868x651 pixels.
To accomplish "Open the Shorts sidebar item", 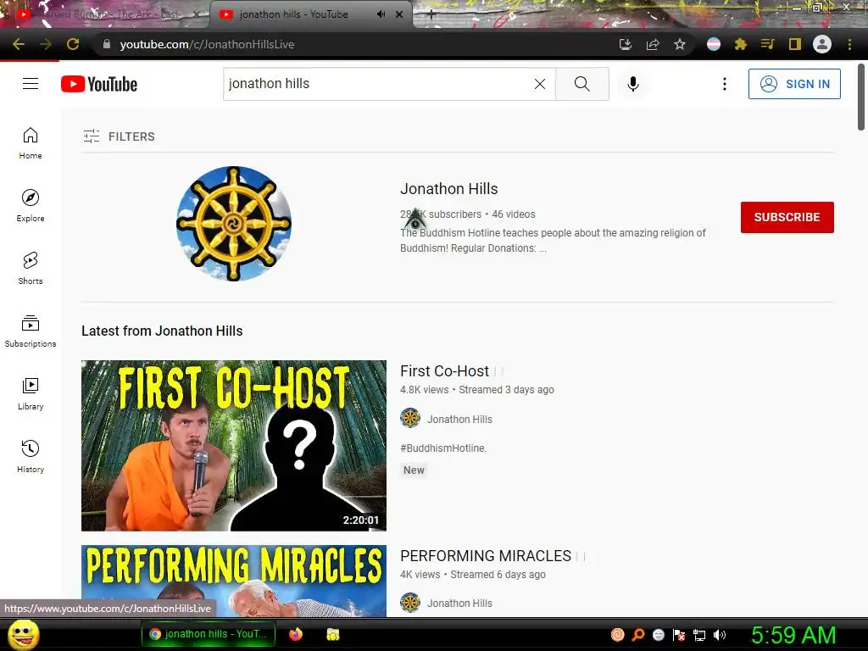I will tap(31, 269).
